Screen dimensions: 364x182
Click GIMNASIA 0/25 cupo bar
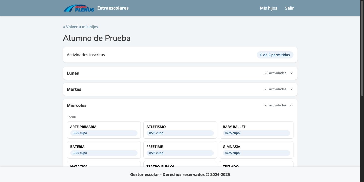[257, 153]
